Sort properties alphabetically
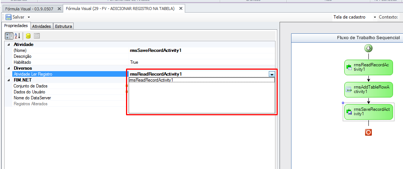This screenshot has width=403, height=169. [17, 36]
